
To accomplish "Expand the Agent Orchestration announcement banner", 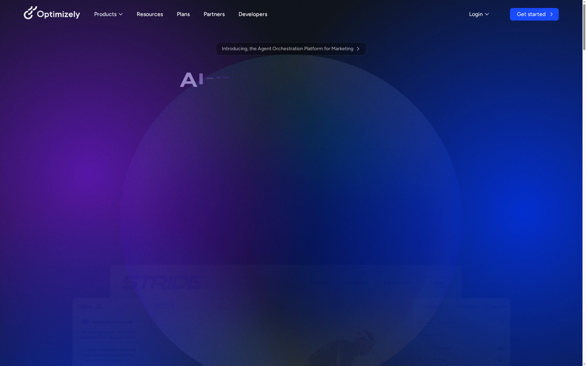I will click(291, 49).
